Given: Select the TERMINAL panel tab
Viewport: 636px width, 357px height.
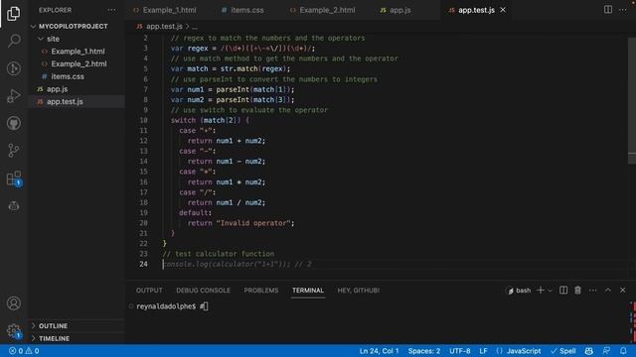Looking at the screenshot, I should [x=308, y=291].
